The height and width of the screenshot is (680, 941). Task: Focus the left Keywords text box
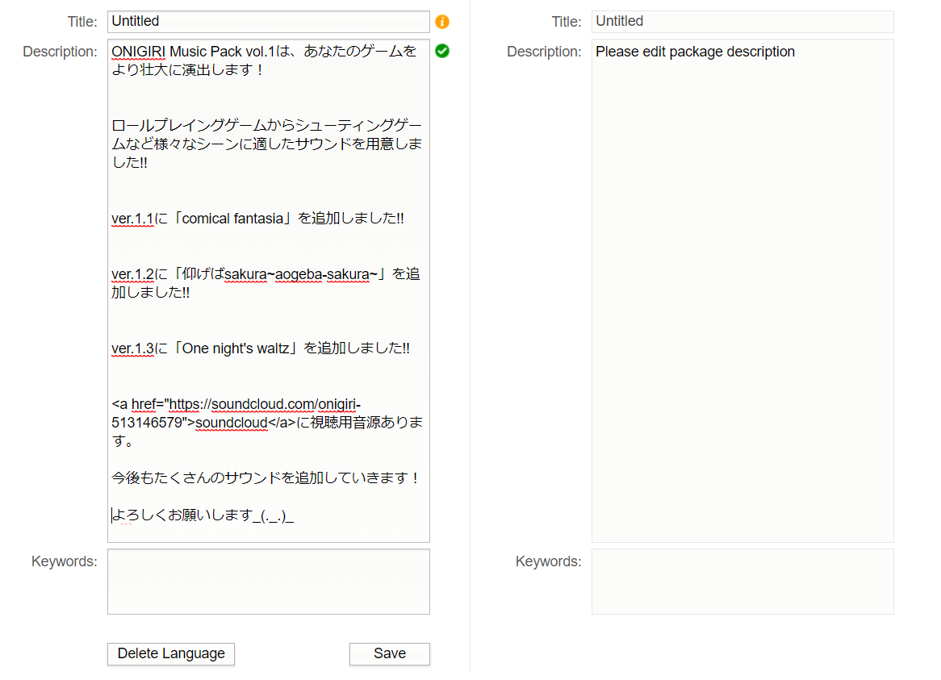268,581
